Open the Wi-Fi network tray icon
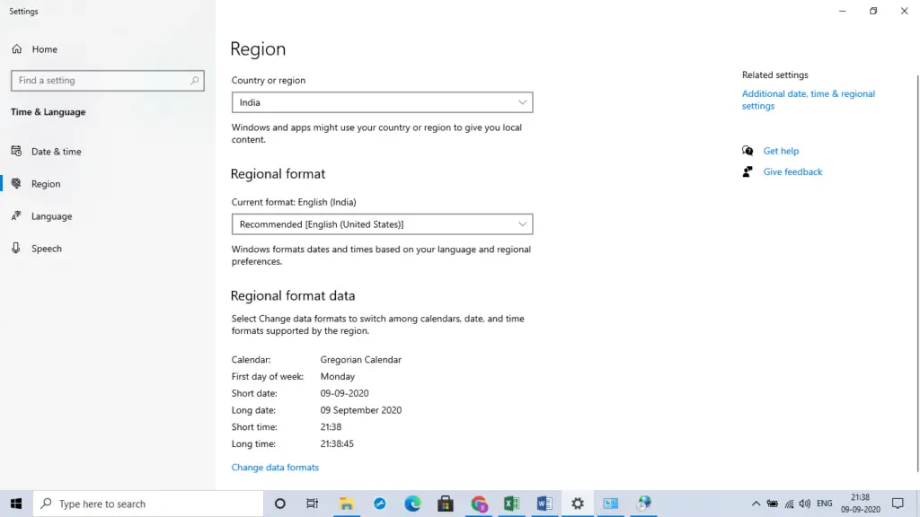This screenshot has width=920, height=517. (x=789, y=504)
